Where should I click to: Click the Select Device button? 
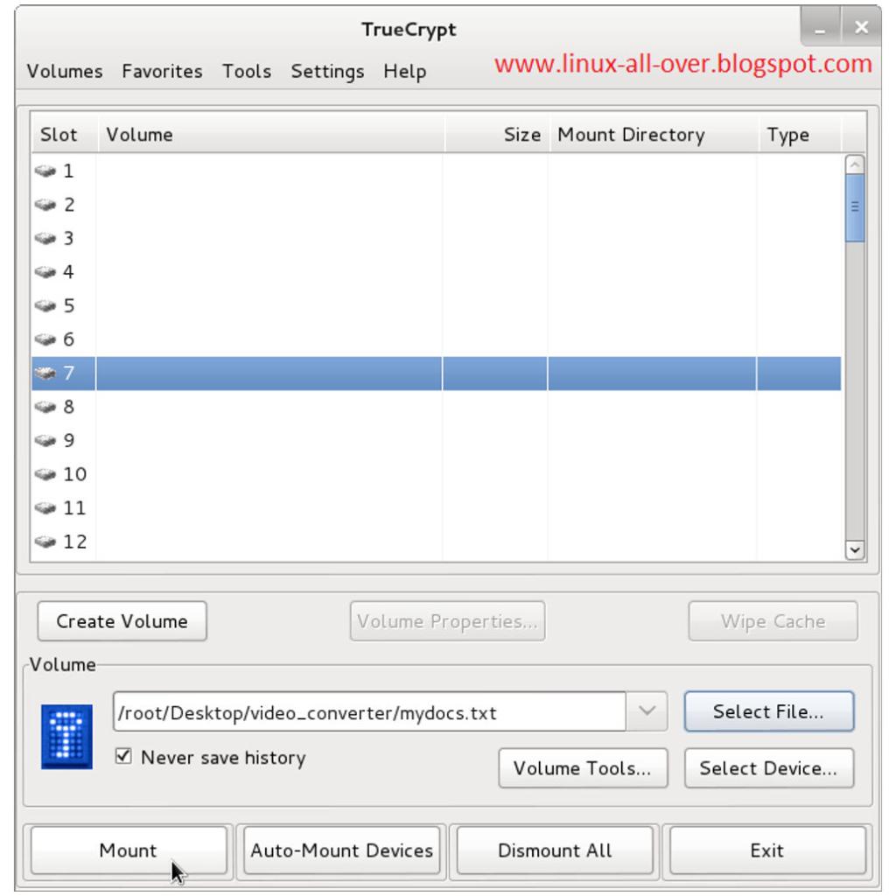pyautogui.click(x=768, y=769)
